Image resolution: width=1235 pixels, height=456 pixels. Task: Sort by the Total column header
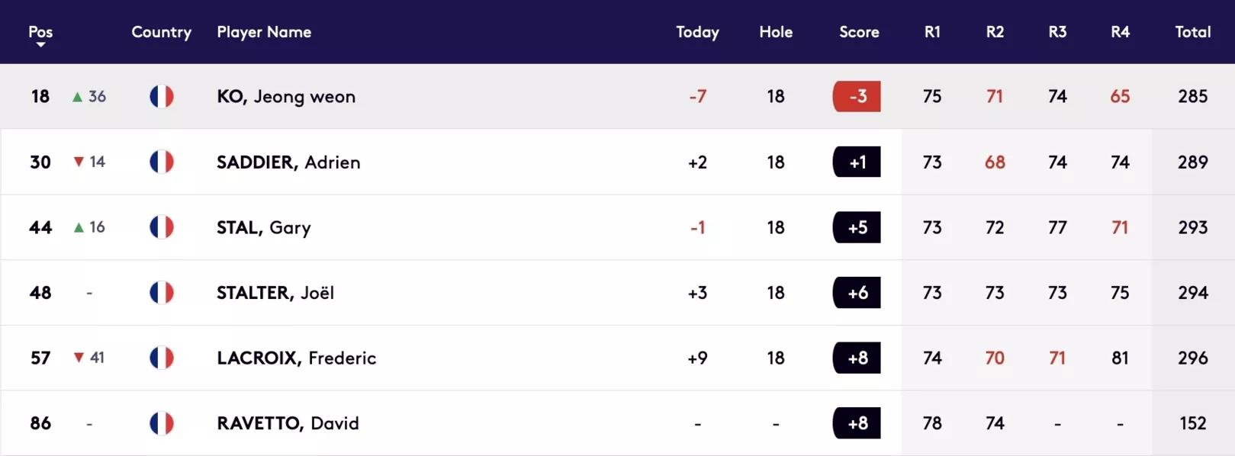pyautogui.click(x=1193, y=32)
